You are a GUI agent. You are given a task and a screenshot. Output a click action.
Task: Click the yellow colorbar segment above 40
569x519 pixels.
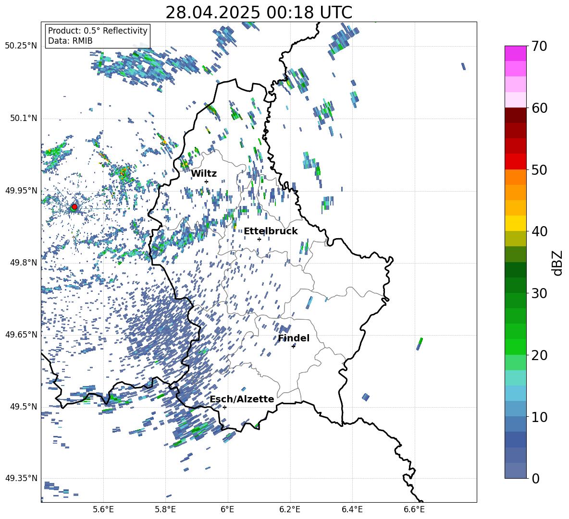[x=516, y=223]
